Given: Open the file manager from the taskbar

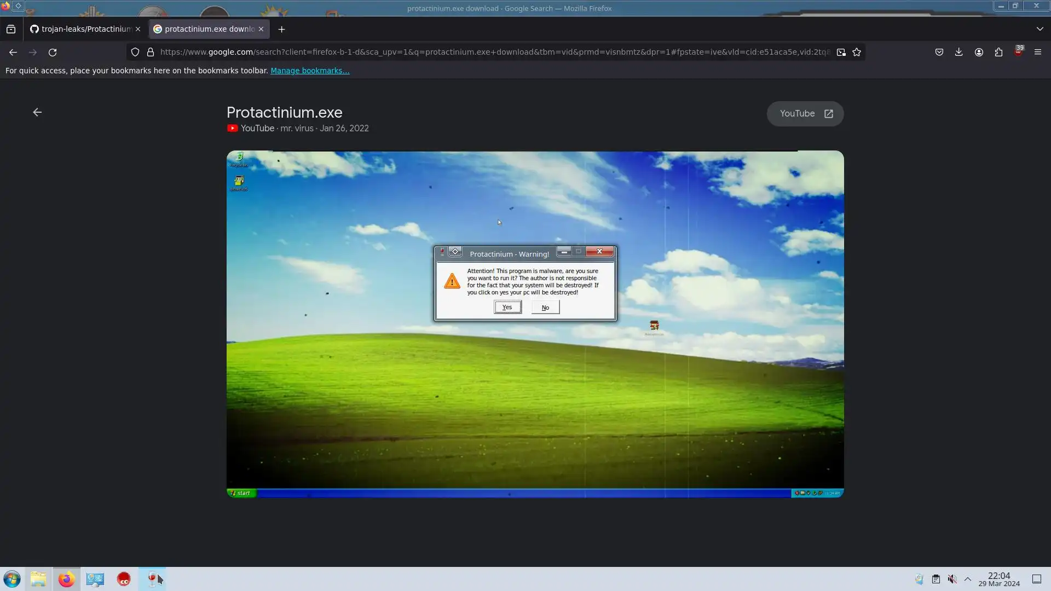Looking at the screenshot, I should tap(38, 579).
